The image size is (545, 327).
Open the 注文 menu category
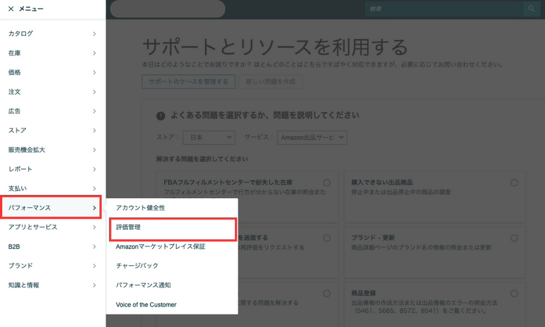click(x=15, y=91)
